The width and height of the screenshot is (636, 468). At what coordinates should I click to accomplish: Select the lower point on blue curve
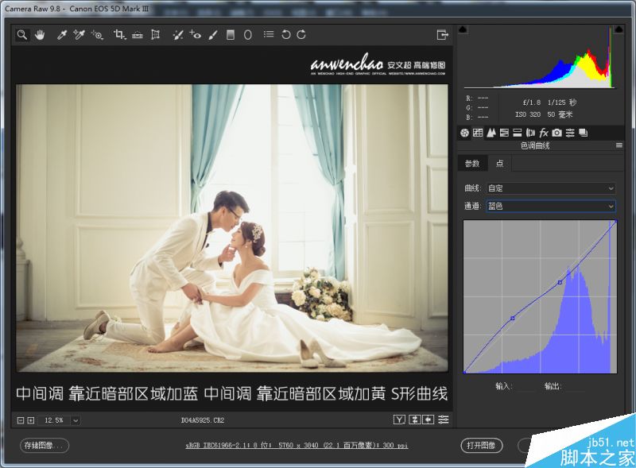[x=512, y=319]
